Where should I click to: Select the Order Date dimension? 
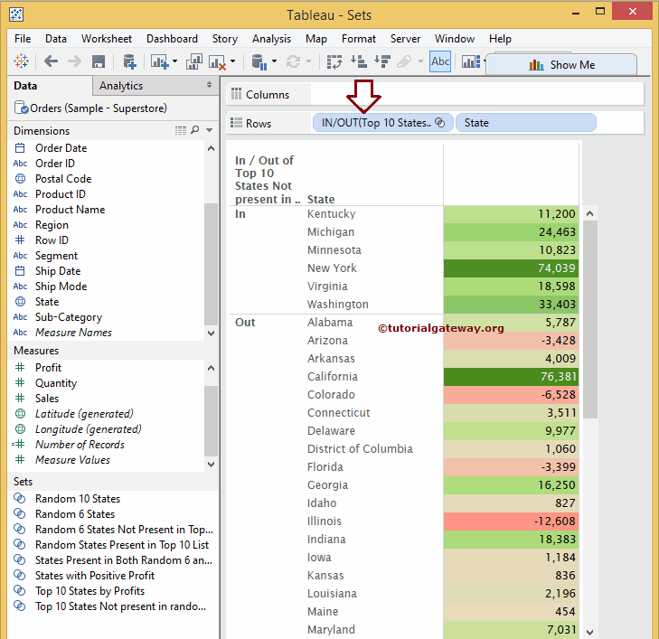pyautogui.click(x=61, y=148)
